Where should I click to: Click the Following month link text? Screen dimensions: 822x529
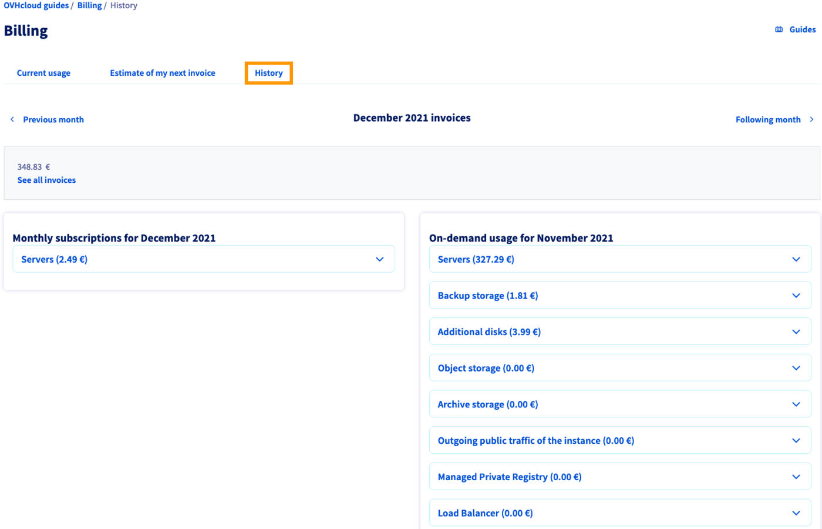point(767,119)
